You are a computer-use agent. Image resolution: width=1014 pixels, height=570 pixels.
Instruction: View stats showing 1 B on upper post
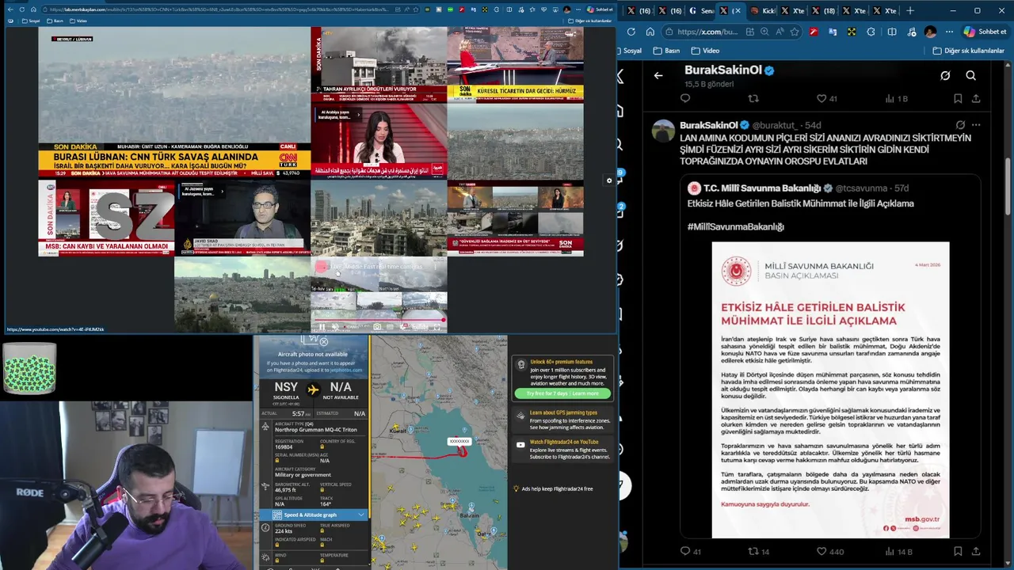click(x=896, y=98)
